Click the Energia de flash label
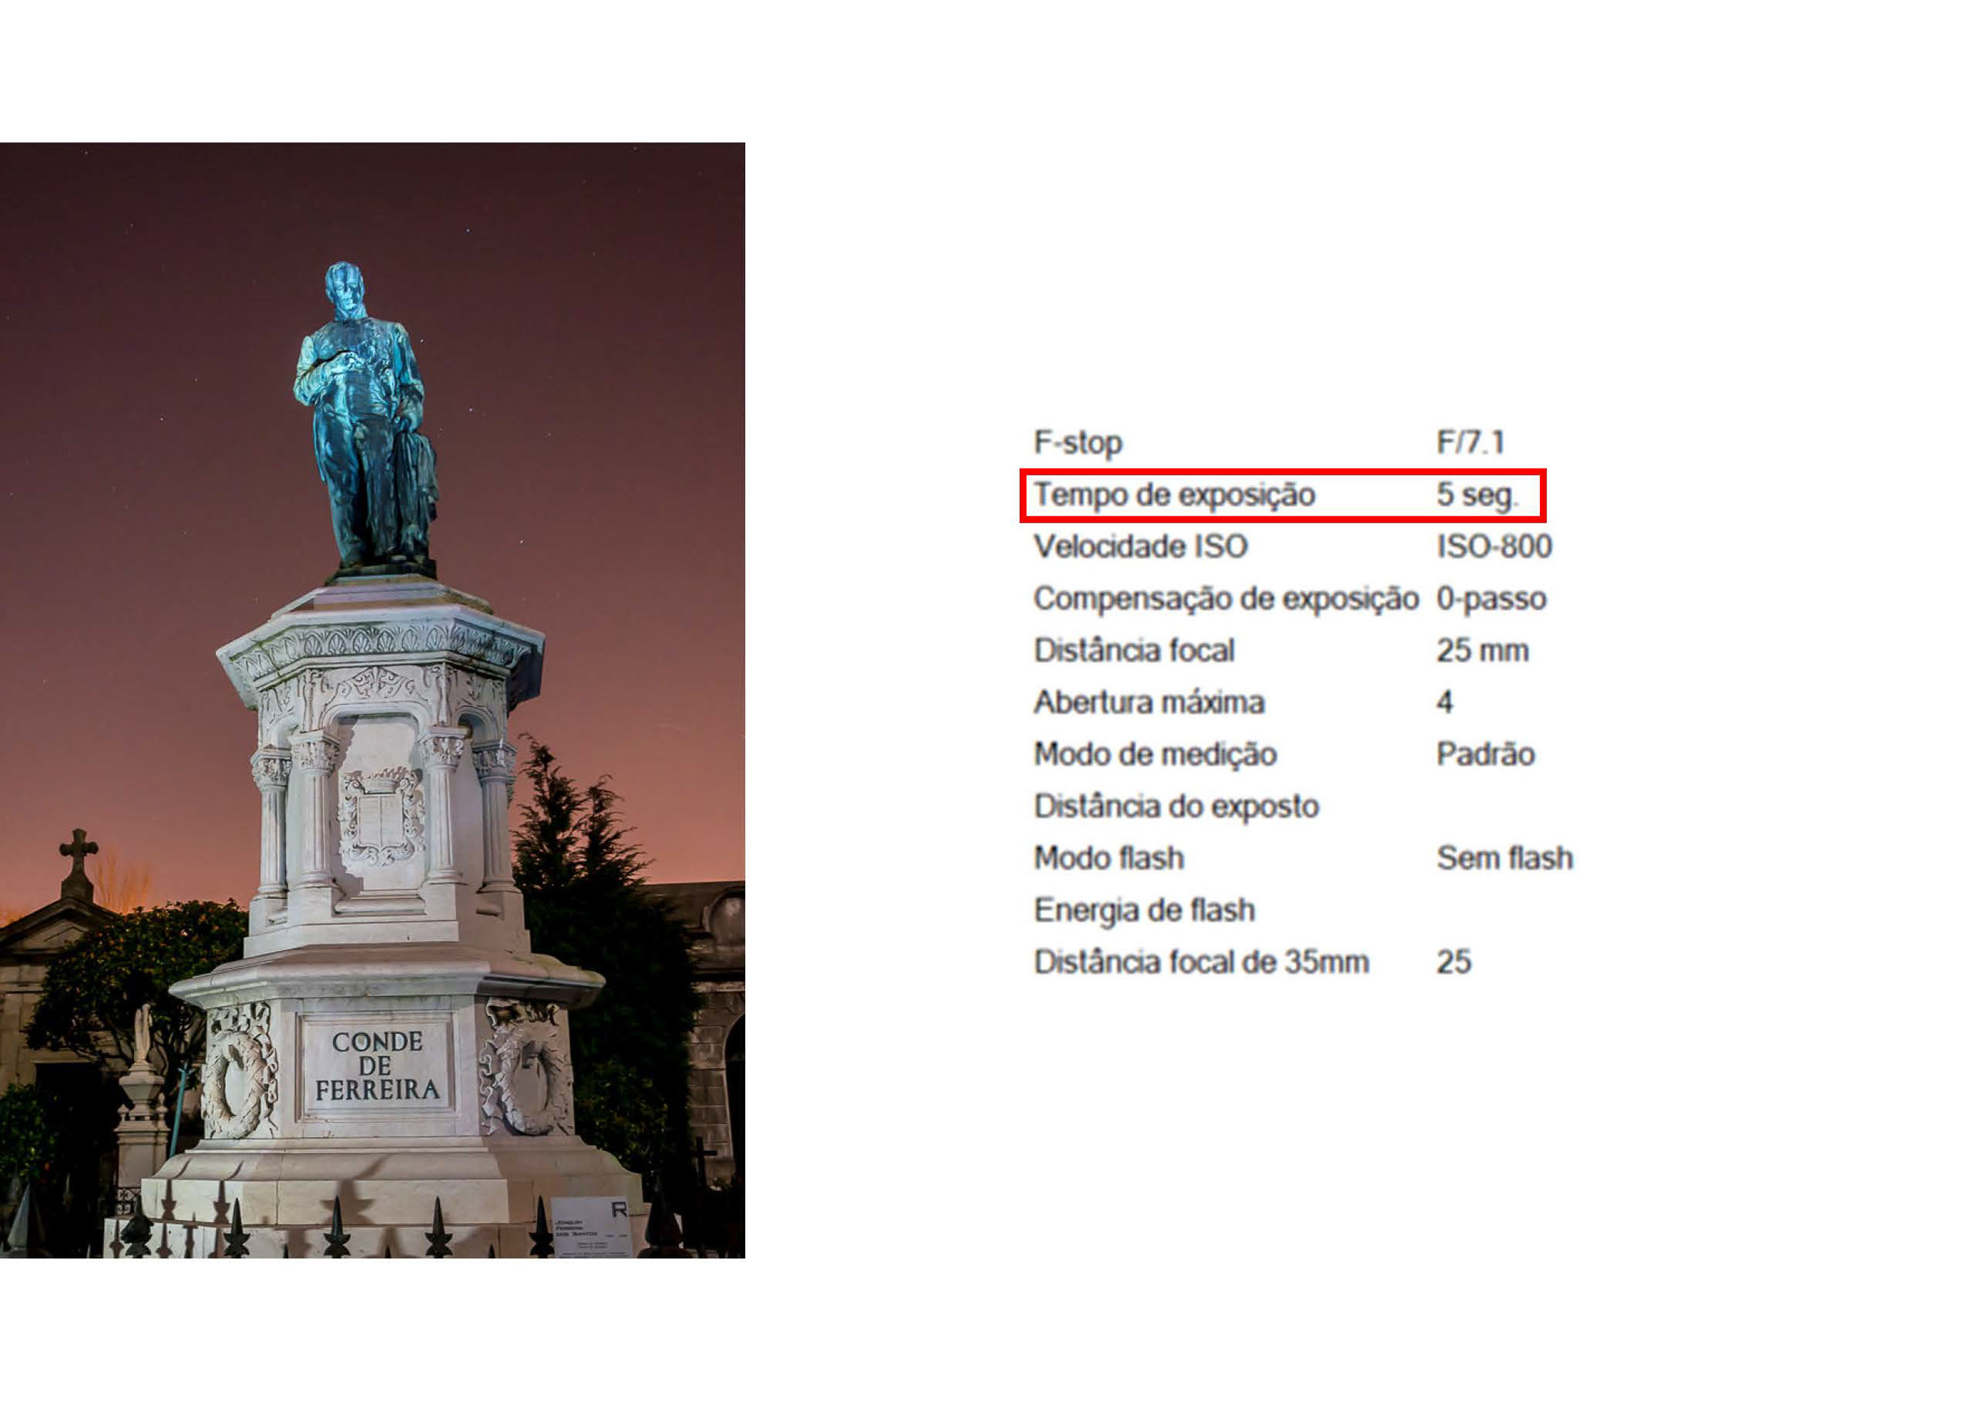Screen dimensions: 1983x1401 pos(1143,909)
